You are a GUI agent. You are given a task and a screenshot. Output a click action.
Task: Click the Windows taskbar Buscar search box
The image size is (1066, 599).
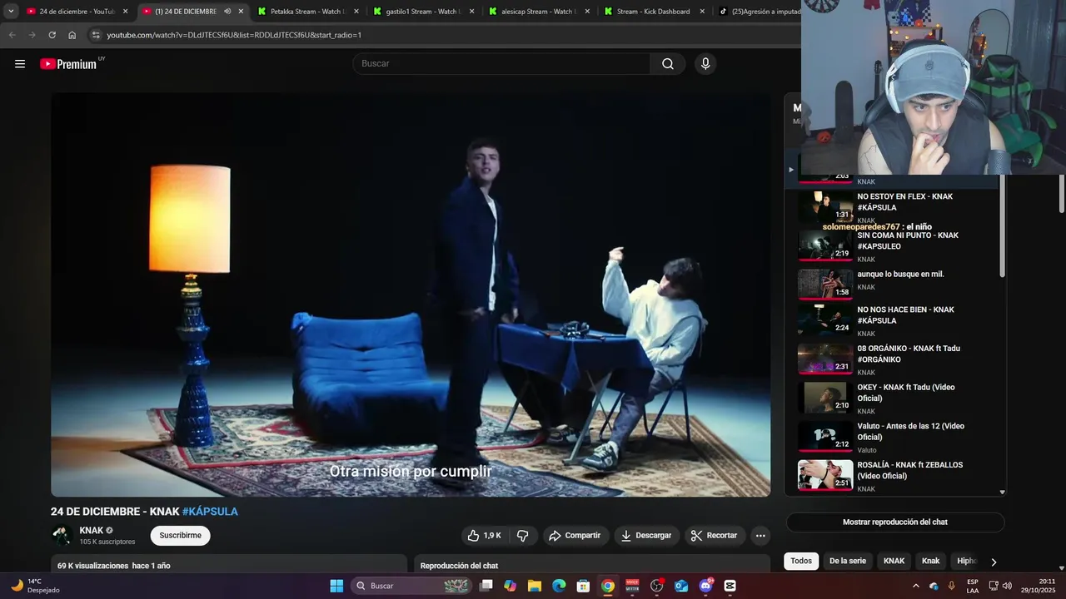pos(412,586)
